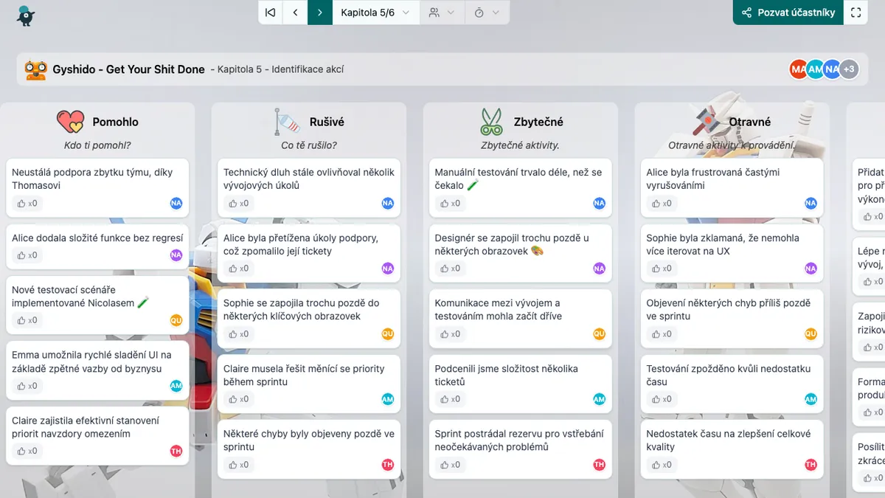
Task: Show additional participants via +3 badge
Action: coord(849,69)
